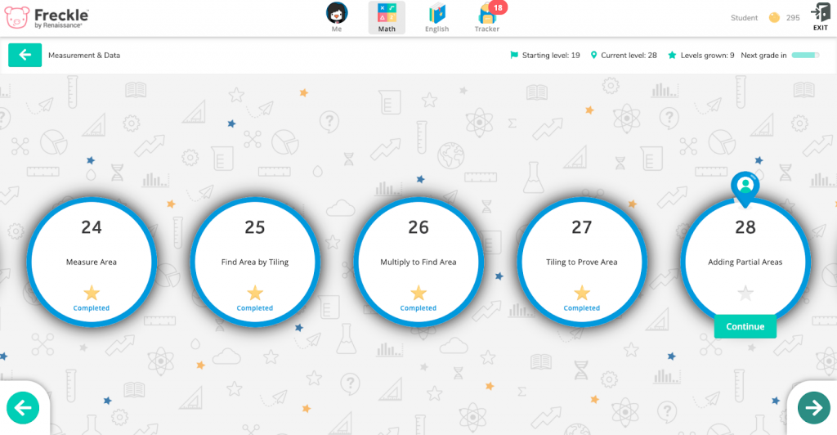837x435 pixels.
Task: Click Completed under Multiply to Find Area
Action: click(418, 308)
